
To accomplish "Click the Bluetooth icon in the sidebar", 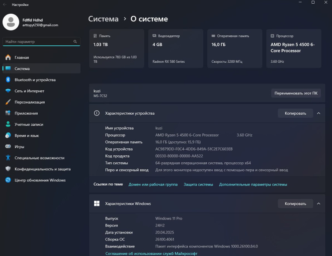I will (x=8, y=80).
